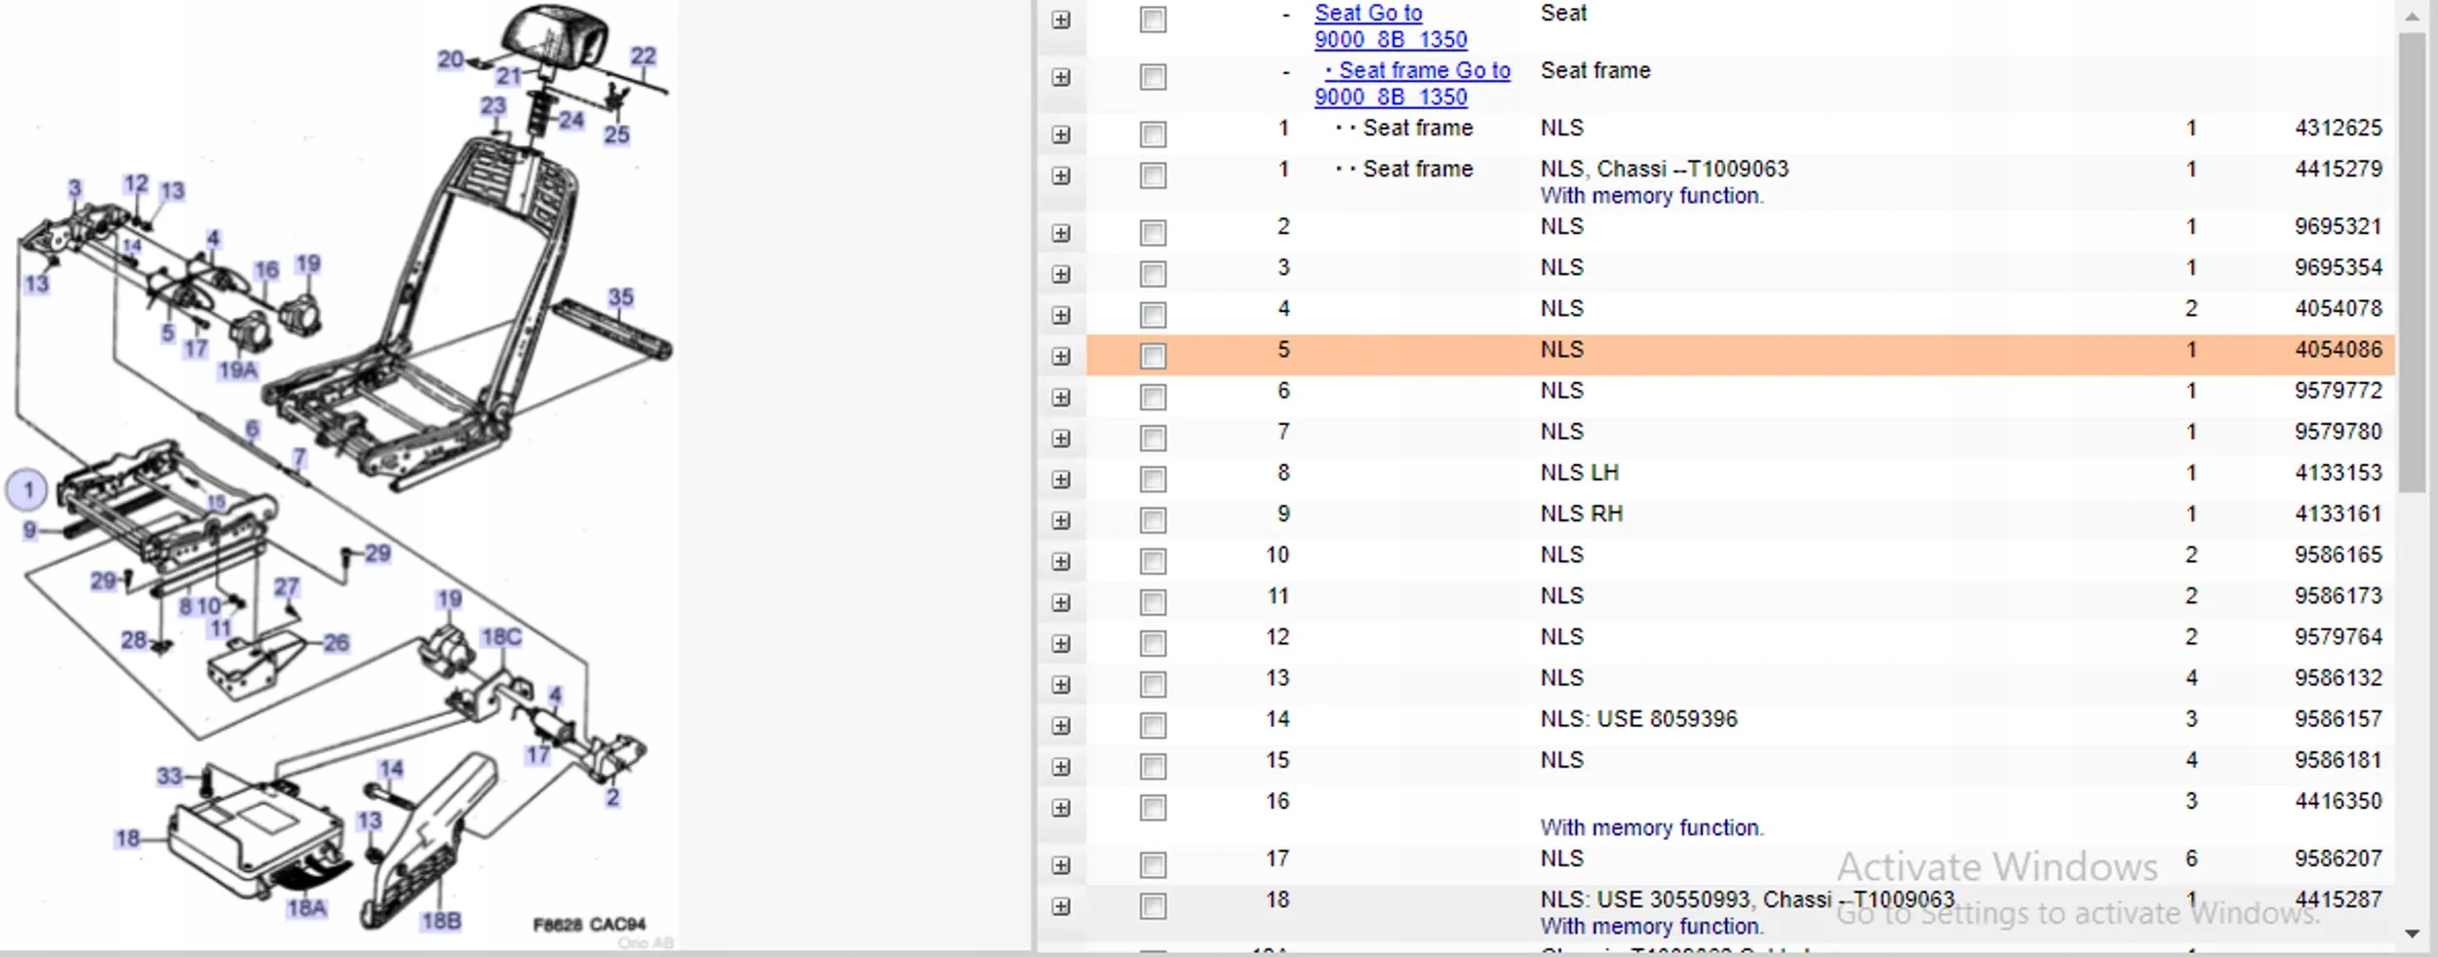Screen dimensions: 2438x957
Task: Select part number 4312625
Action: click(2338, 129)
